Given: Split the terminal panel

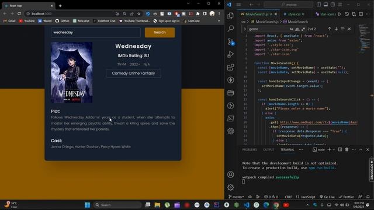Looking at the screenshot, I should (340, 149).
